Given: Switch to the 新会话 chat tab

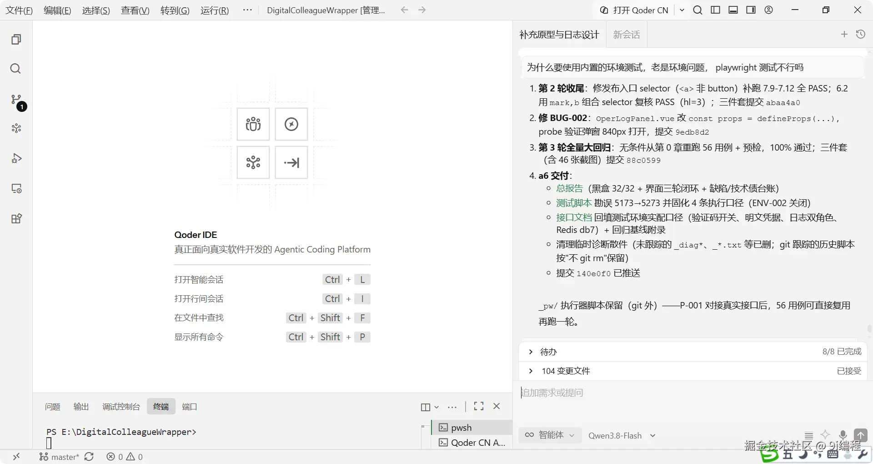Looking at the screenshot, I should click(627, 35).
